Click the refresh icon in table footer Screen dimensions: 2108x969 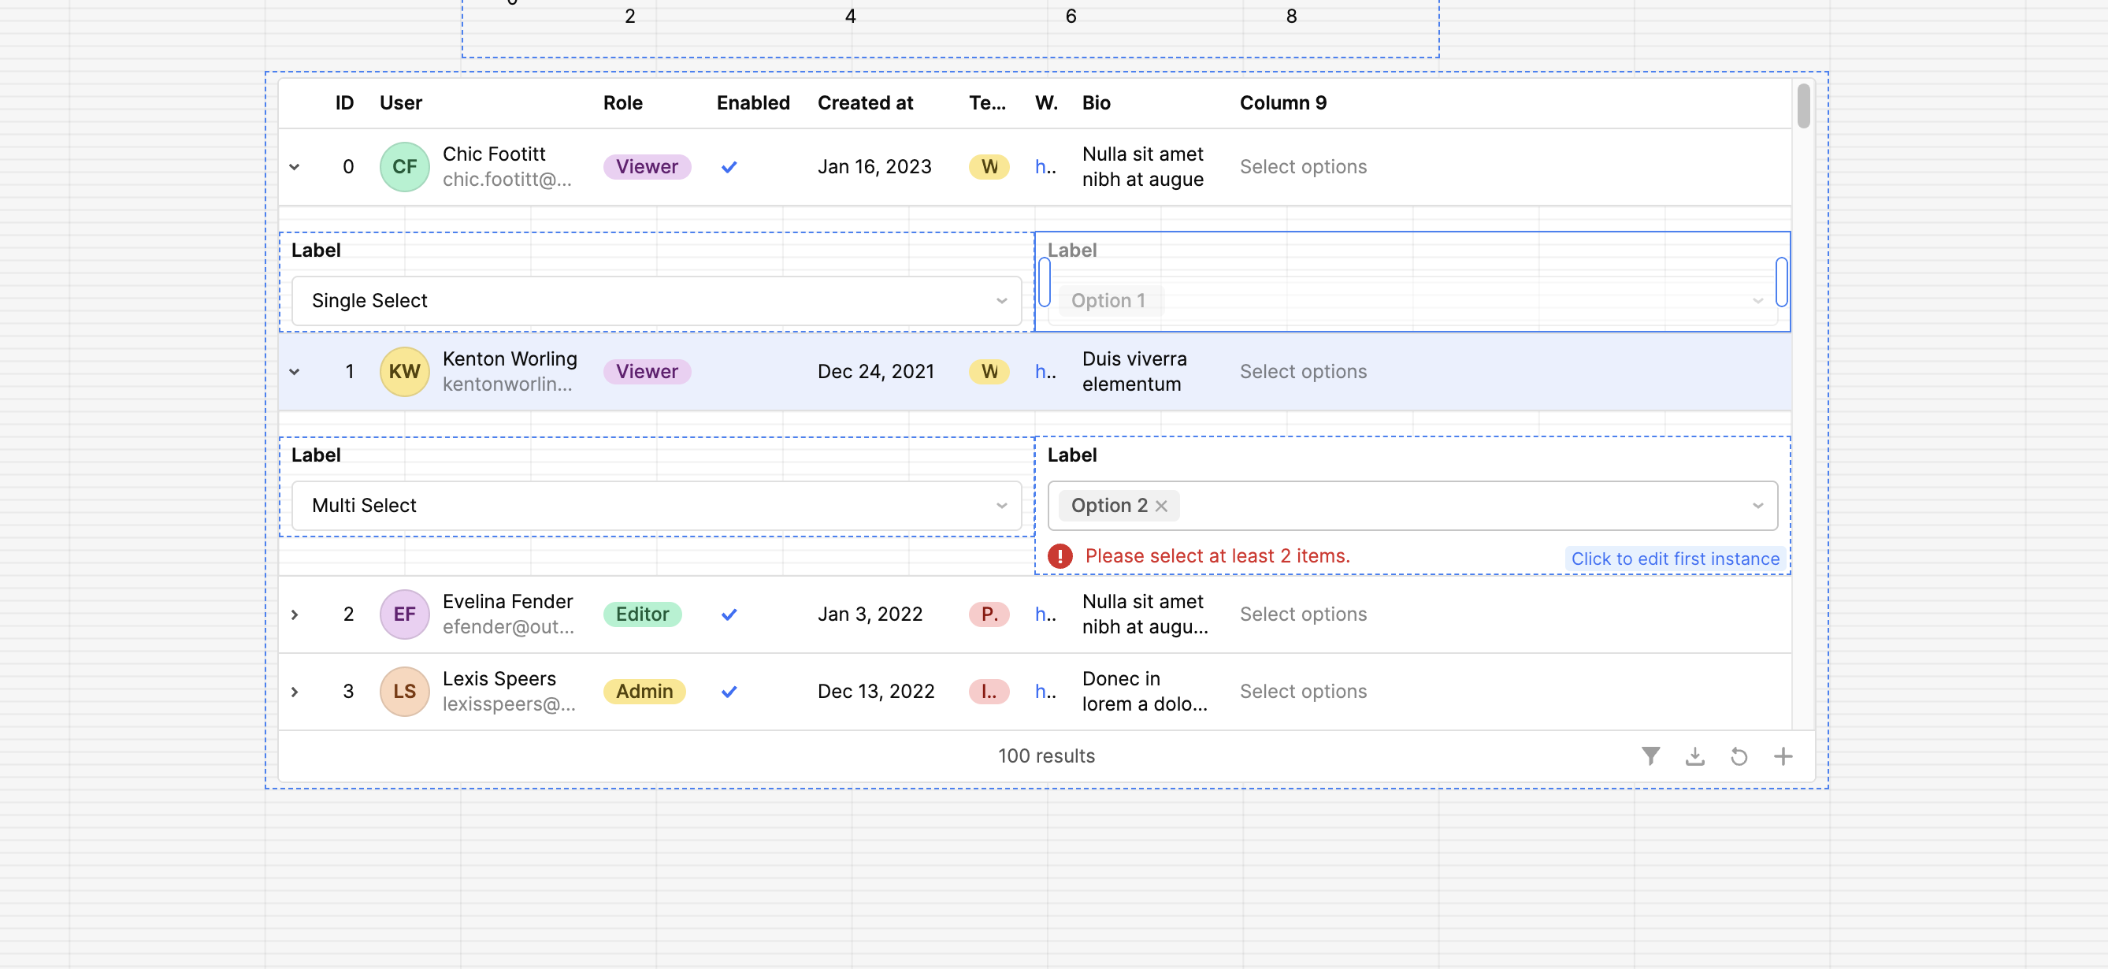coord(1739,756)
